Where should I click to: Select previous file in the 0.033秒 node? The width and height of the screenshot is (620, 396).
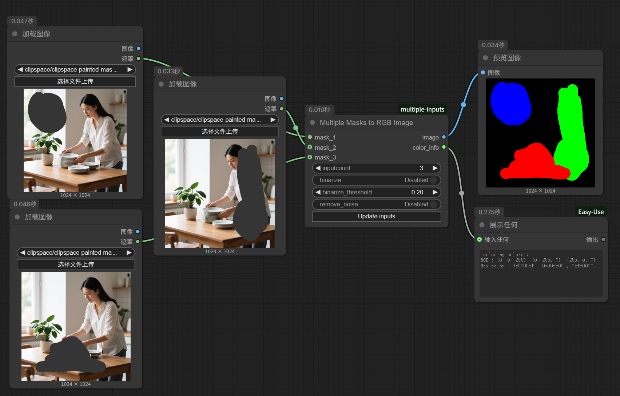tap(167, 120)
